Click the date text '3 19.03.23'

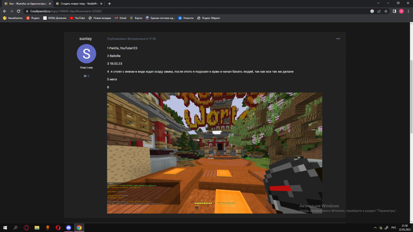click(114, 63)
